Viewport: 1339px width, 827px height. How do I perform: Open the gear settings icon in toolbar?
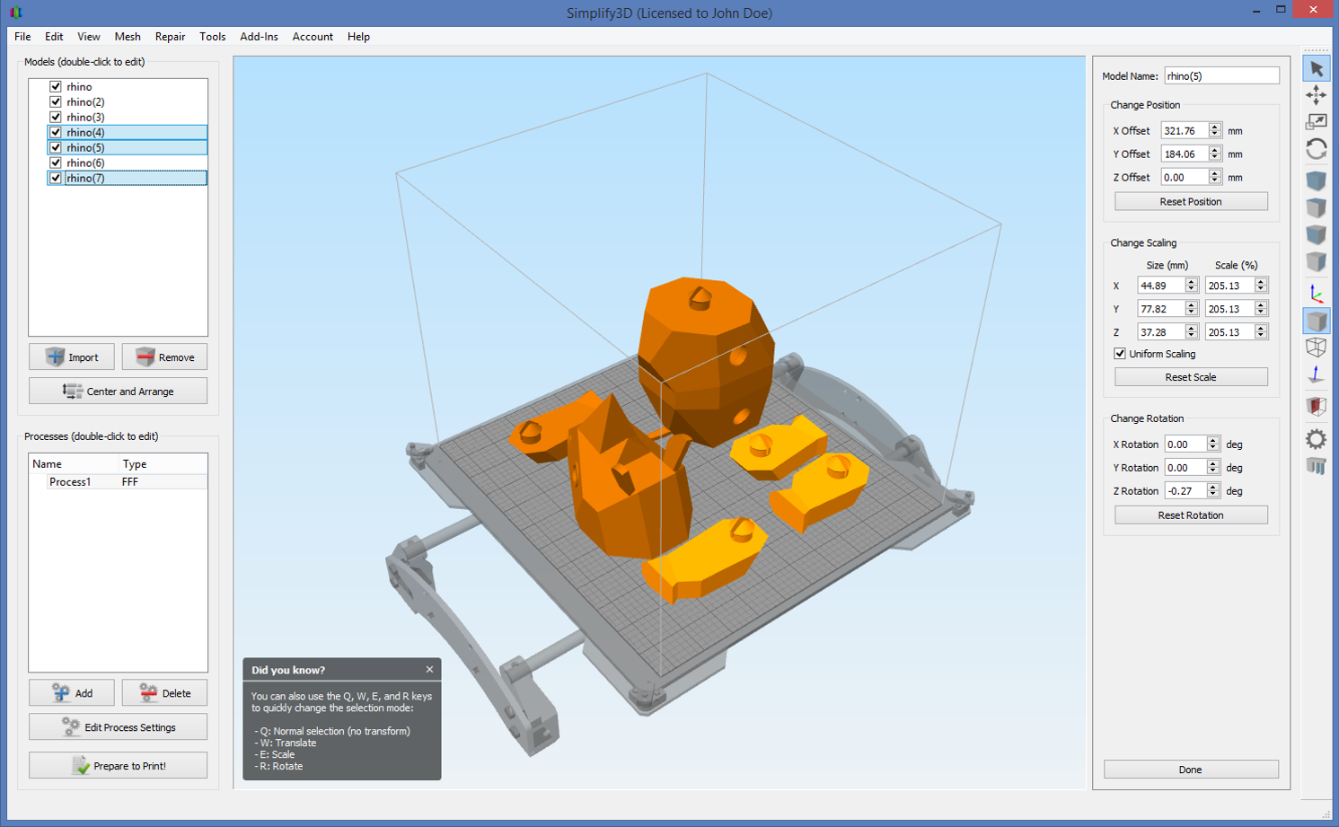coord(1317,439)
